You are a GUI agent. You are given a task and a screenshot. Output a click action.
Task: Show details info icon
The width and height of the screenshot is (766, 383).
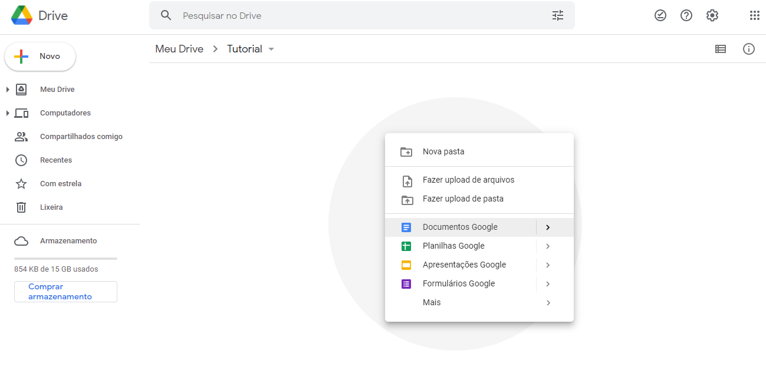point(749,49)
